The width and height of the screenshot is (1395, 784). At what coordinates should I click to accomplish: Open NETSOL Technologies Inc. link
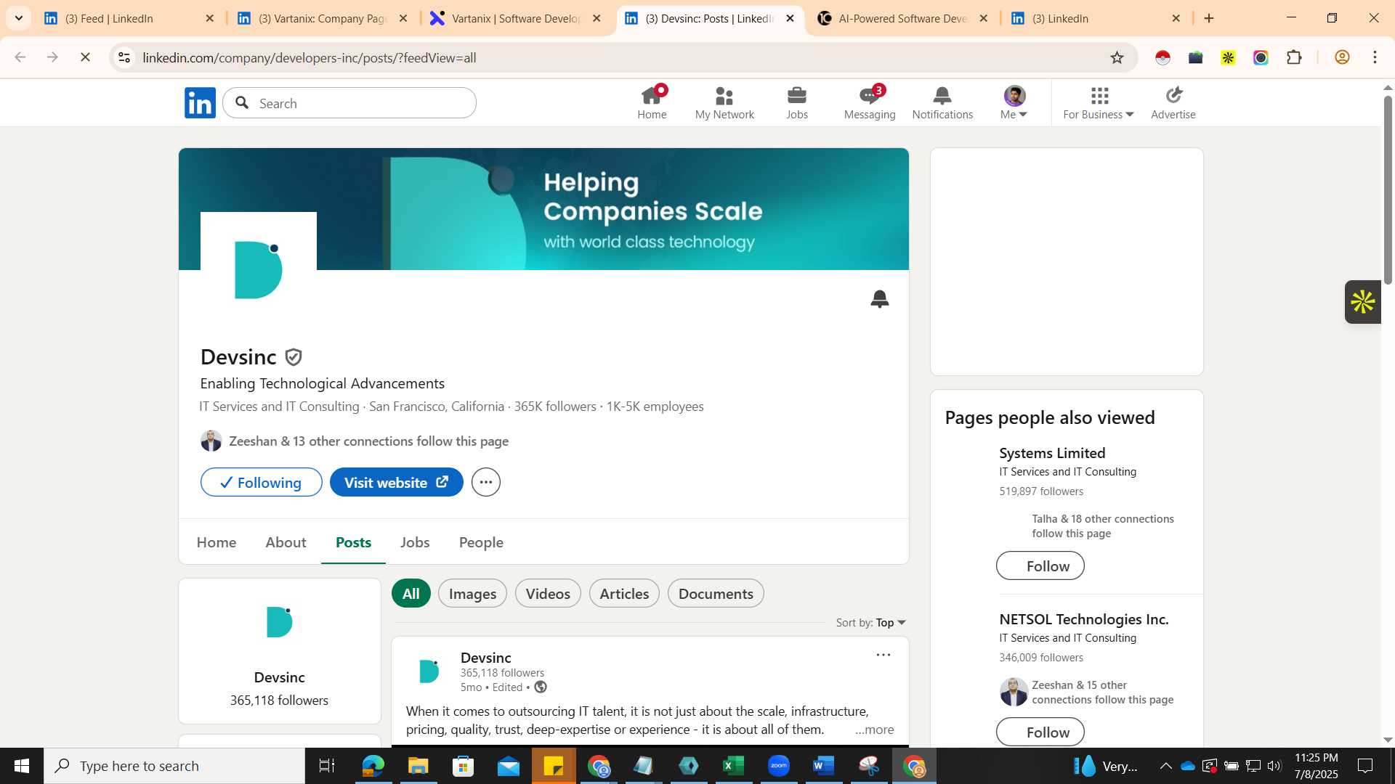pyautogui.click(x=1084, y=619)
